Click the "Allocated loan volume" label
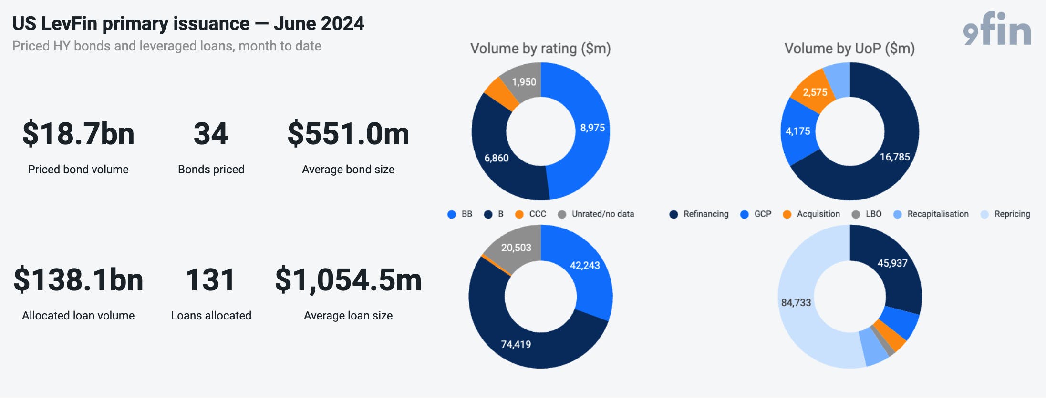The image size is (1046, 399). coord(78,316)
